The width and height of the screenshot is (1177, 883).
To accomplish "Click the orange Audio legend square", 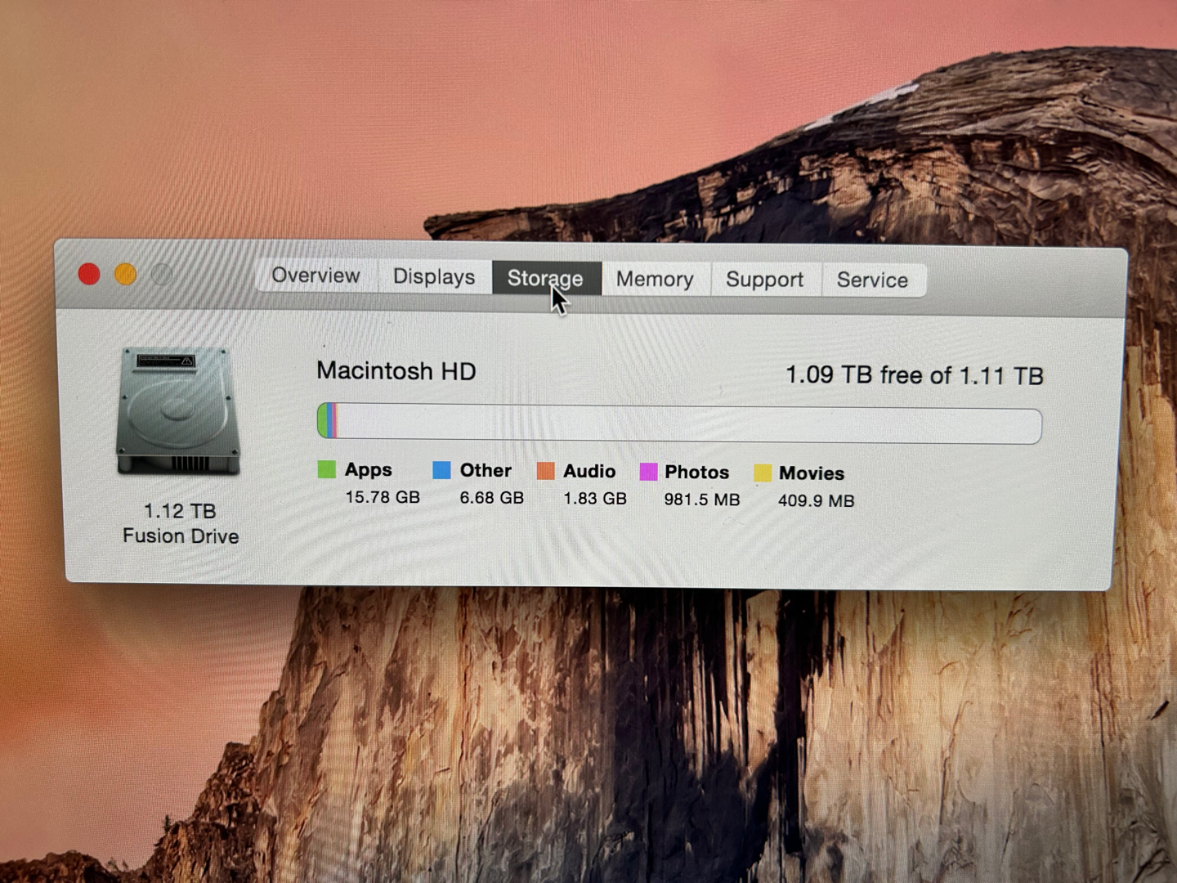I will coord(545,471).
